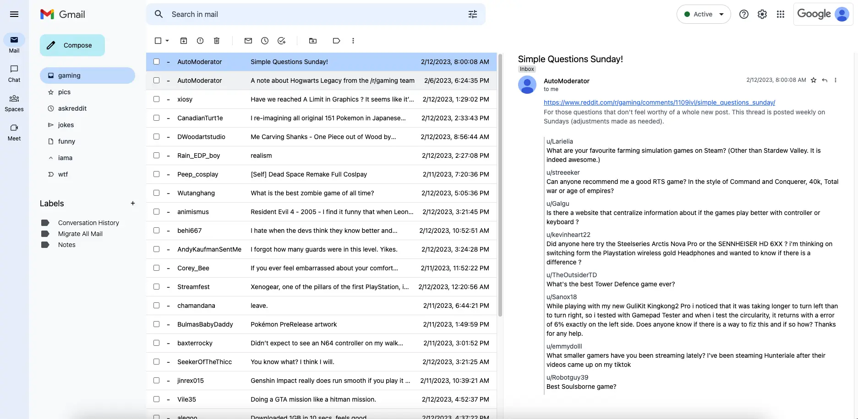Switch to the Chat panel

point(14,73)
